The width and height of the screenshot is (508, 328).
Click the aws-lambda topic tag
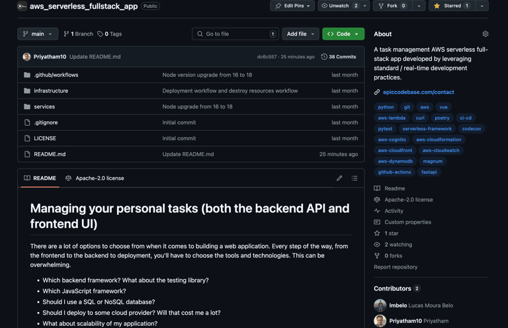tap(392, 118)
